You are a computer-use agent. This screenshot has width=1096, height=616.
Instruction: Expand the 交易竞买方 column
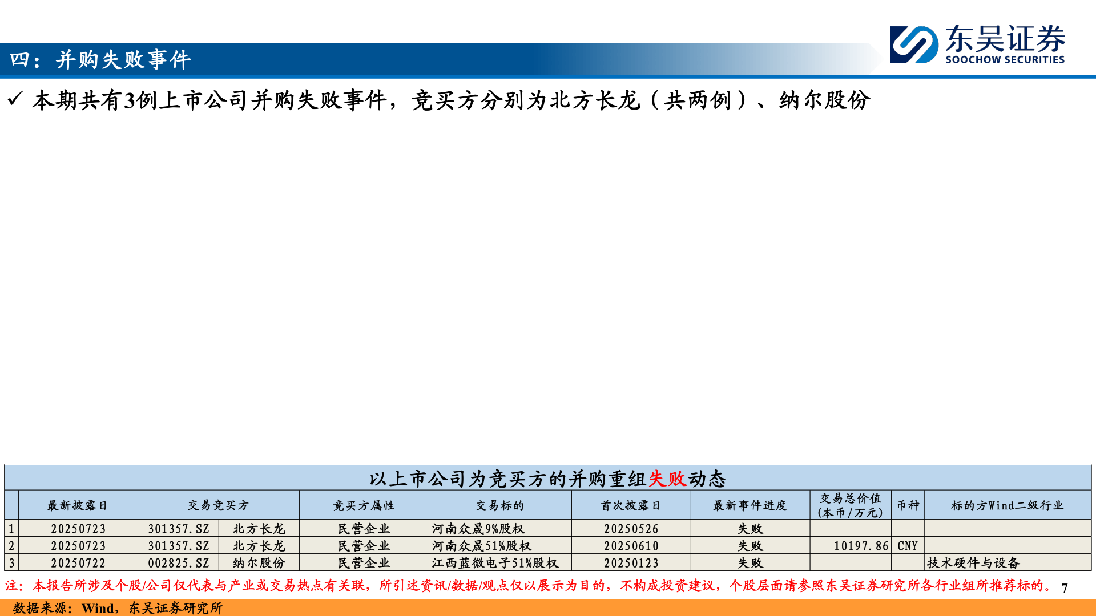click(219, 504)
